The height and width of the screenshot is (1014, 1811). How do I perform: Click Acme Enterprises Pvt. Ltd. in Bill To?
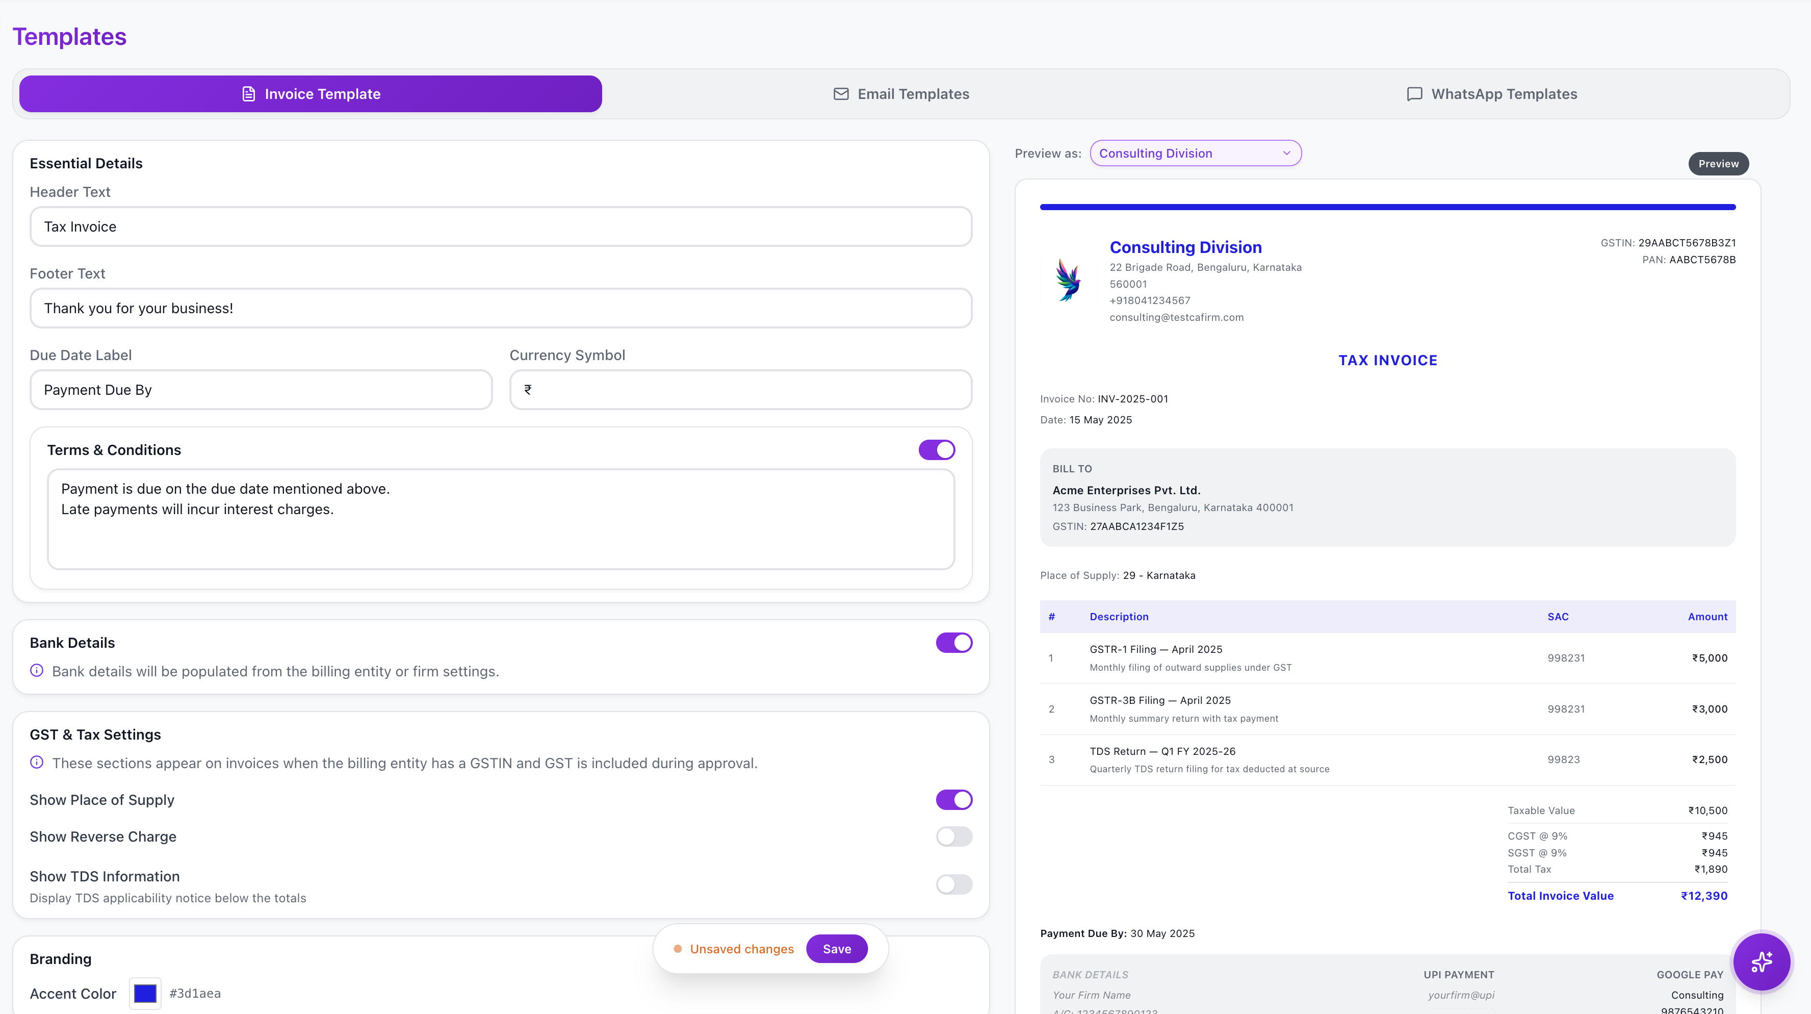1126,490
